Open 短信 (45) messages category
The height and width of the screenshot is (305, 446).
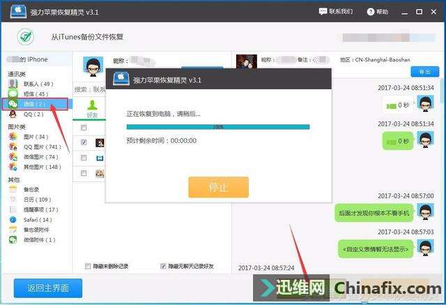point(33,94)
